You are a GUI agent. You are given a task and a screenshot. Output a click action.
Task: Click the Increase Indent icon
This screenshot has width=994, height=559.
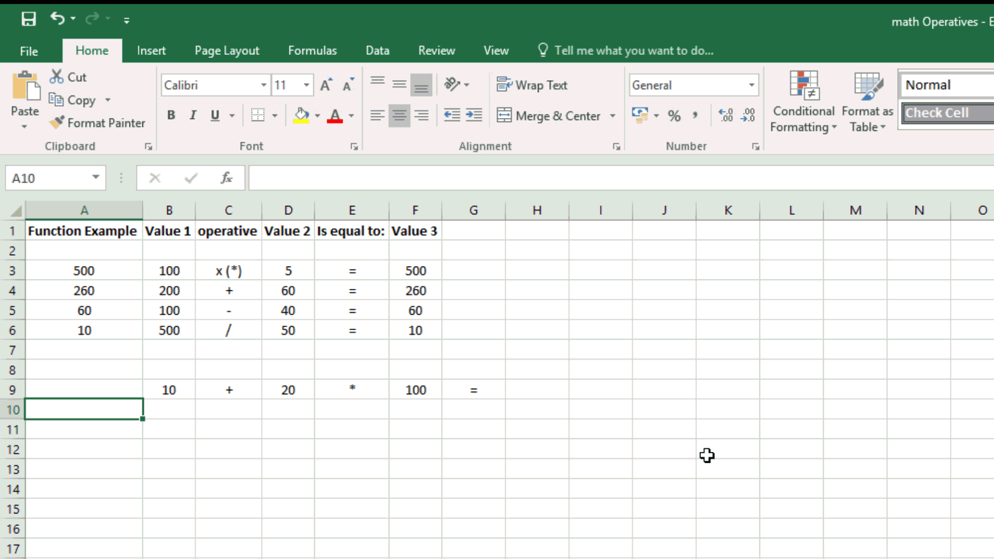(x=474, y=115)
